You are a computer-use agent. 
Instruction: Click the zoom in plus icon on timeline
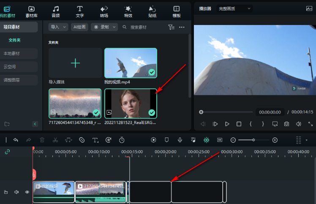[x=275, y=140]
